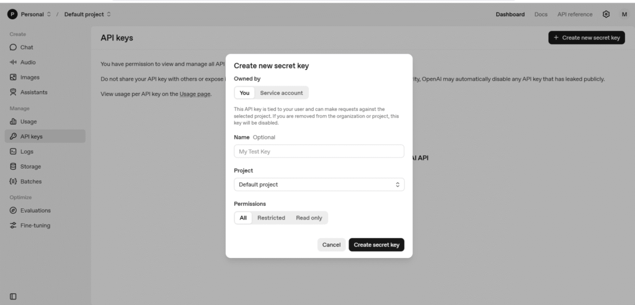The width and height of the screenshot is (635, 305).
Task: Open settings gear icon in header
Action: pyautogui.click(x=606, y=14)
